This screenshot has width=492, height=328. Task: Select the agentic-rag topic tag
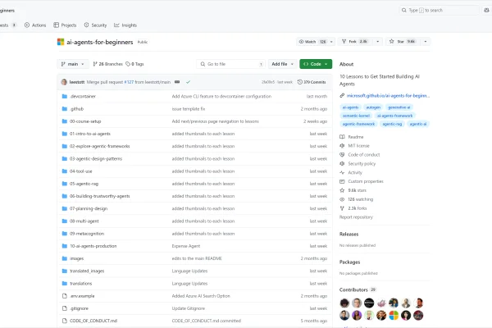click(x=392, y=124)
